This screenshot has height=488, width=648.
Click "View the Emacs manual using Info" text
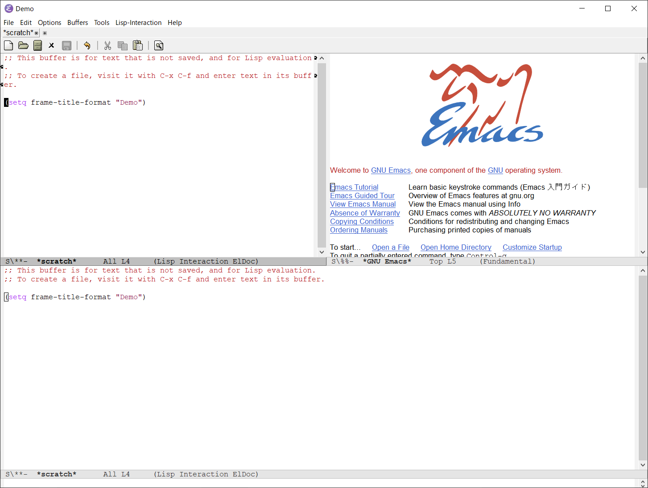(x=464, y=204)
